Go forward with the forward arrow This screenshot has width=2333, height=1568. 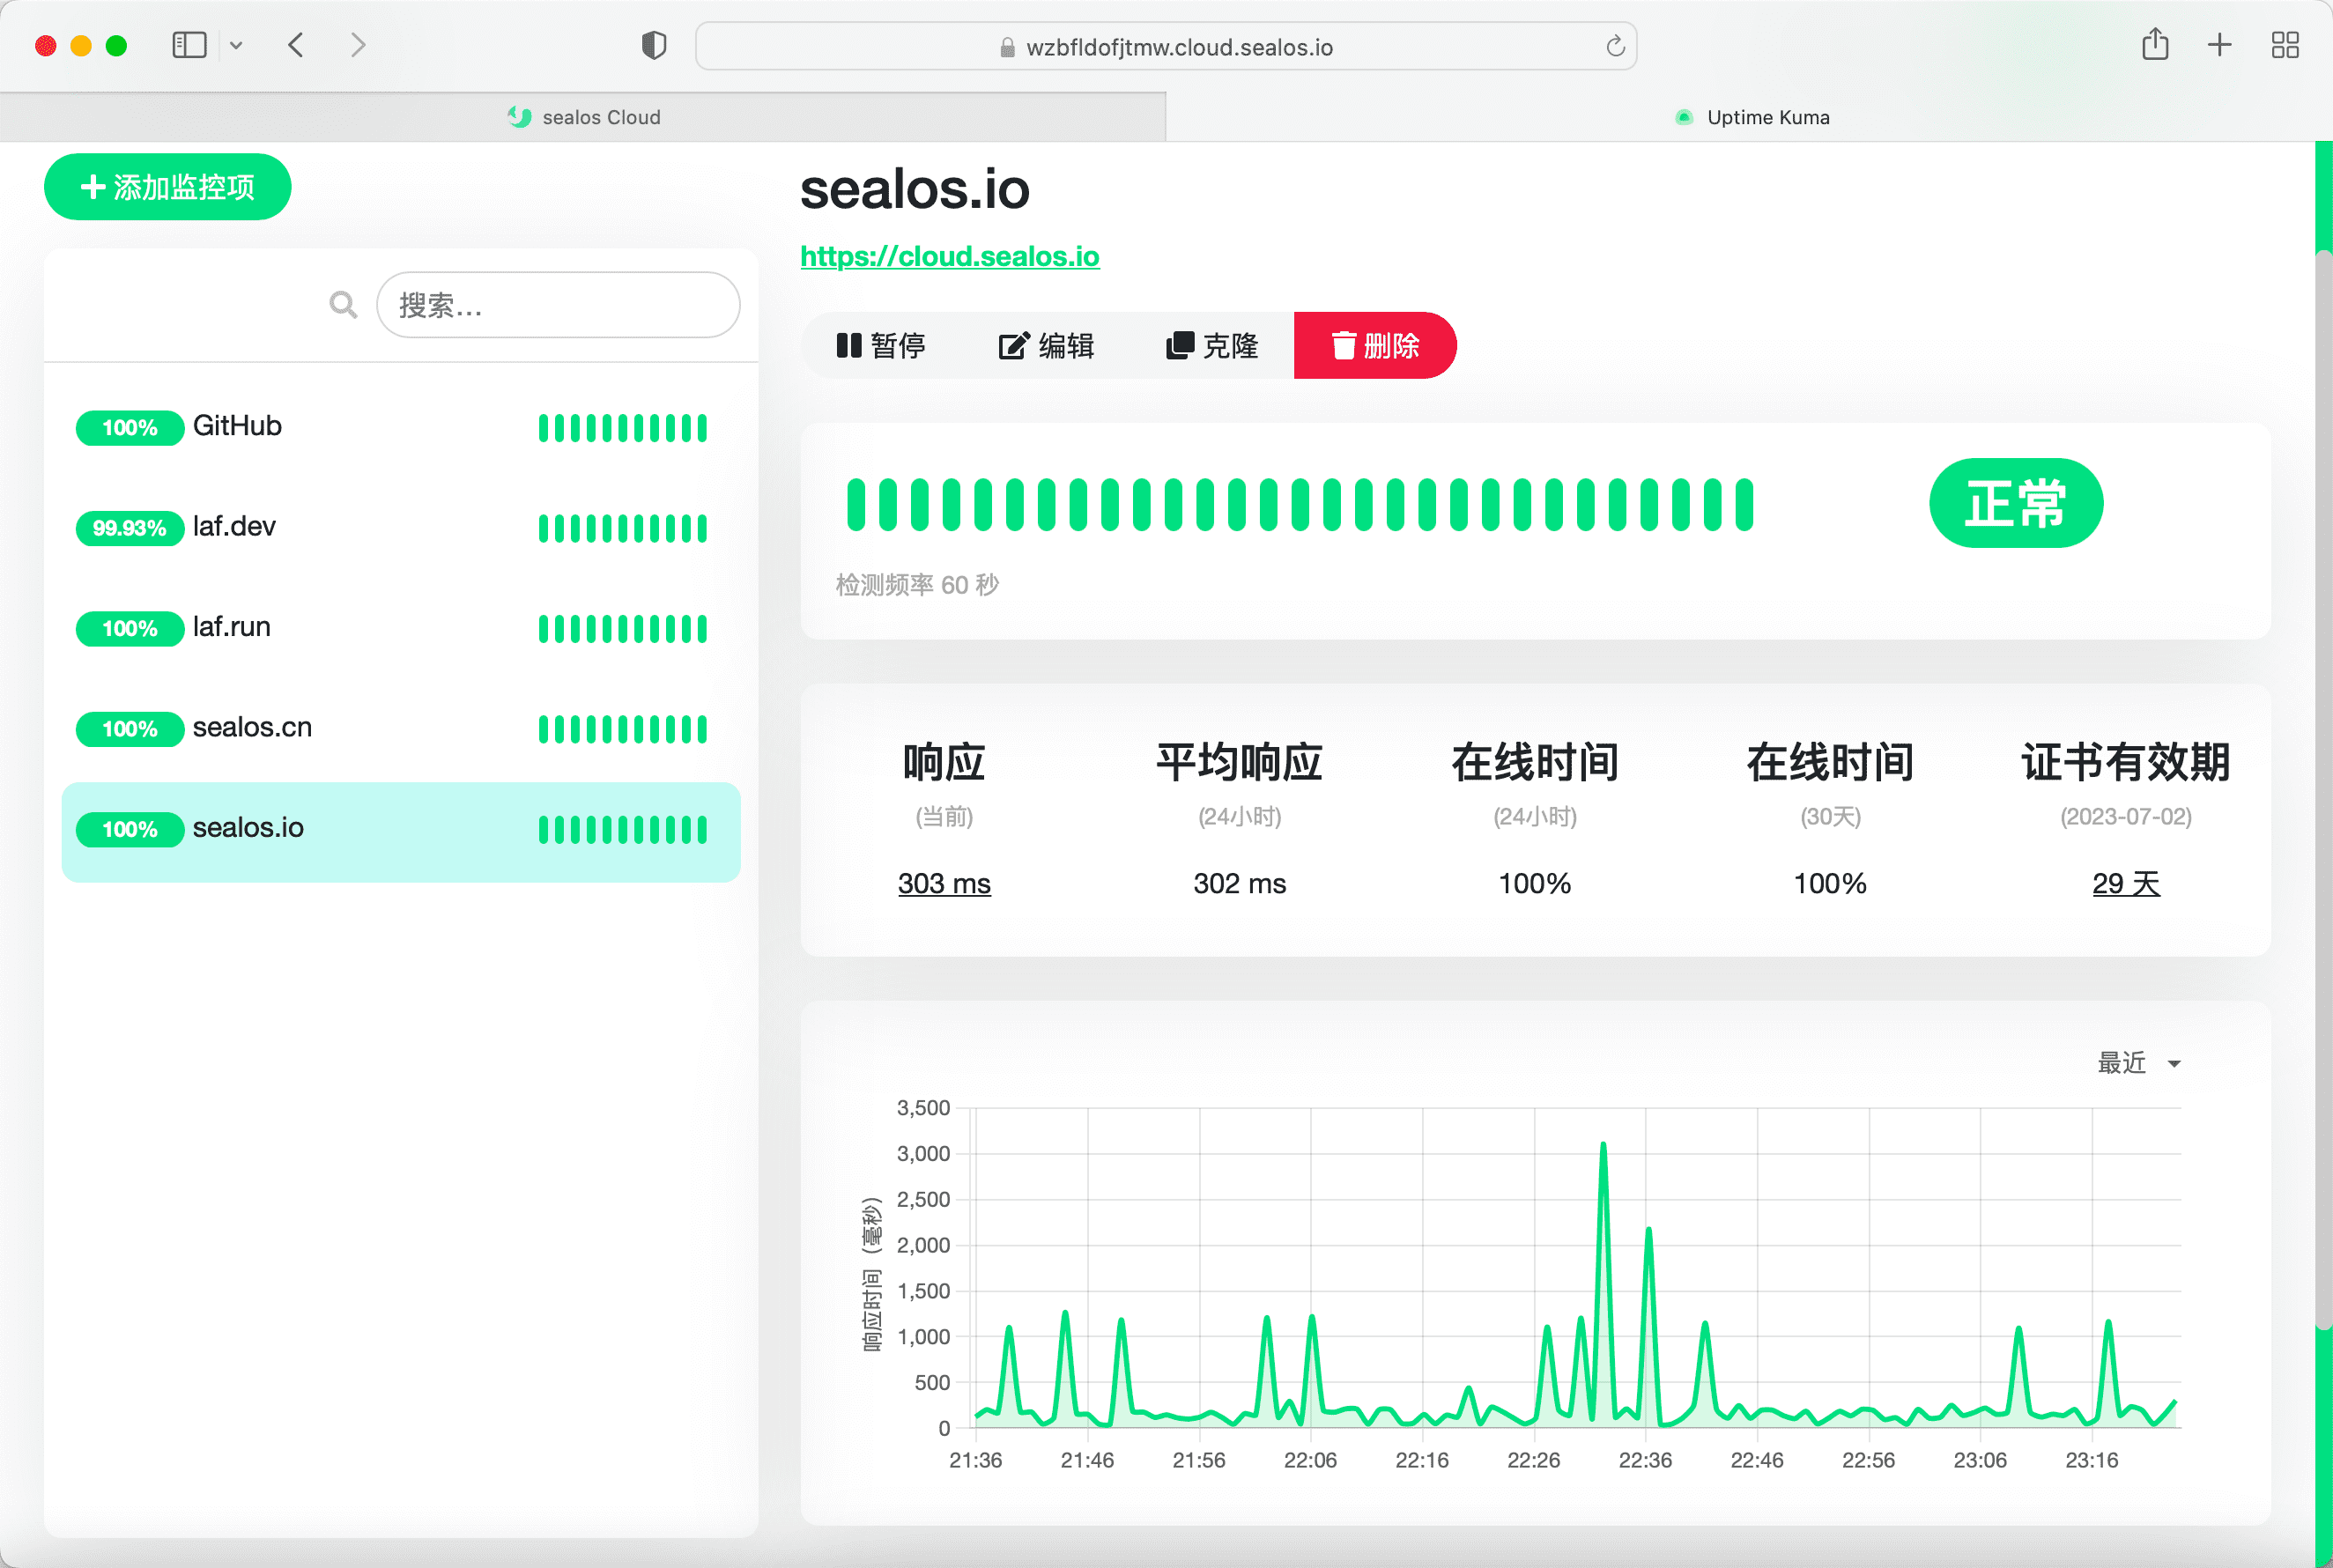point(358,45)
